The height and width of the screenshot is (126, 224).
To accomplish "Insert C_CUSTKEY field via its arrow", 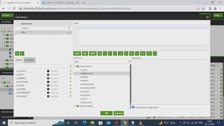I will click(70, 71).
